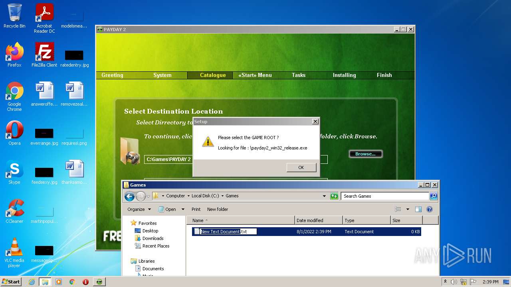This screenshot has height=287, width=511.
Task: Open VLC media player shortcut
Action: pos(14,253)
